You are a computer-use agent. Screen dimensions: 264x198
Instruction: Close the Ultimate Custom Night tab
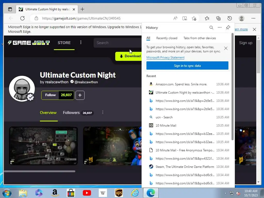[74, 10]
